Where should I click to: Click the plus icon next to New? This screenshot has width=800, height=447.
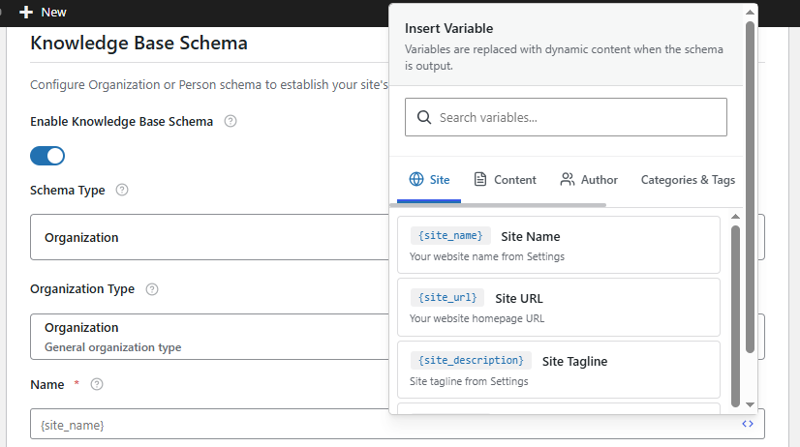click(x=26, y=12)
